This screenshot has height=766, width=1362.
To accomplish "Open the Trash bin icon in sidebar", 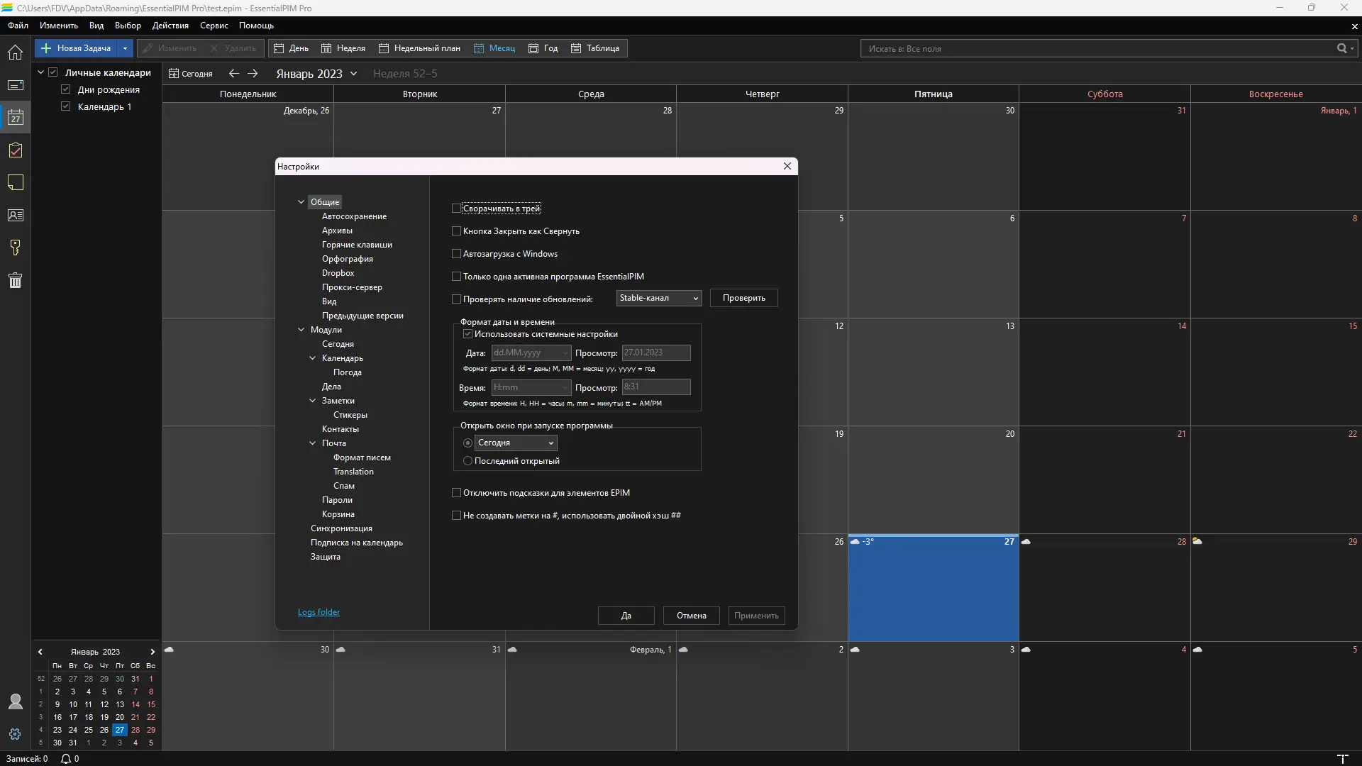I will click(15, 280).
